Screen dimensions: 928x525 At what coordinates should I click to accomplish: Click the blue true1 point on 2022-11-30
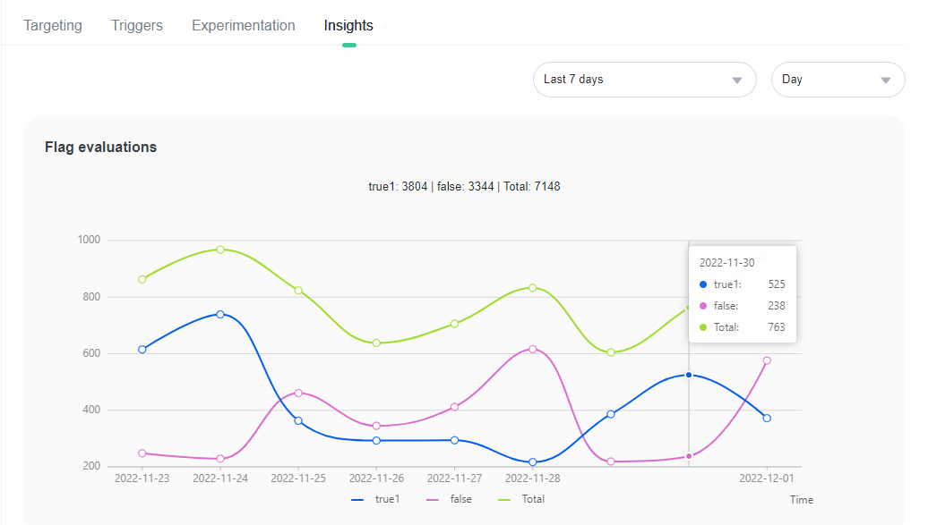689,375
